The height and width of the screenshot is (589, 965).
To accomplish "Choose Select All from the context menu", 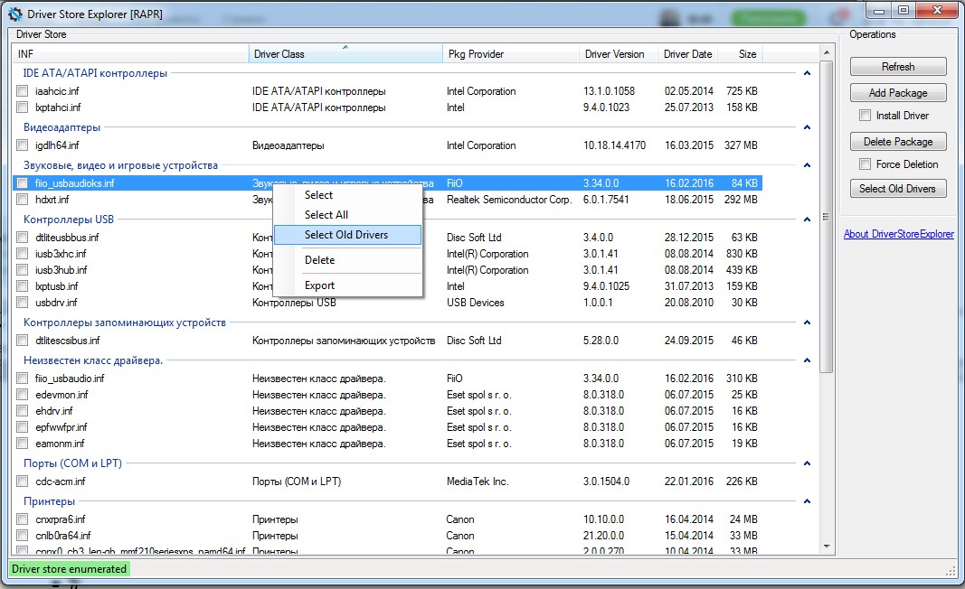I will [x=347, y=215].
